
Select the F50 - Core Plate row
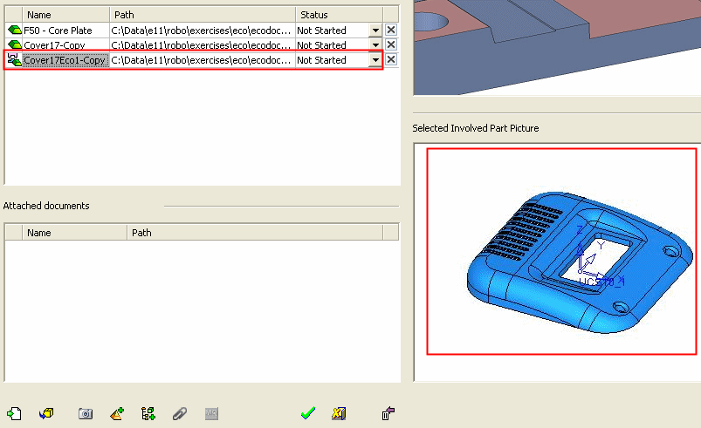pyautogui.click(x=58, y=31)
